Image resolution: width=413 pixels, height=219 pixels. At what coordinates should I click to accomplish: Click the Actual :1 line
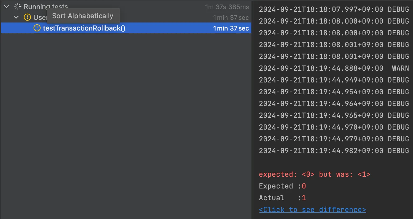point(282,198)
